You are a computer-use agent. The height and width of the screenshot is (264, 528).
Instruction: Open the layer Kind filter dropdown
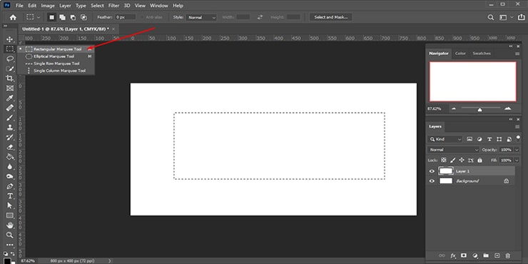click(445, 139)
